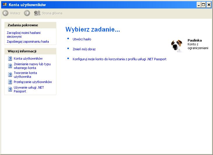Click help icon beside Tworzenie konta użytkownika
This screenshot has height=155, width=213.
pos(10,75)
